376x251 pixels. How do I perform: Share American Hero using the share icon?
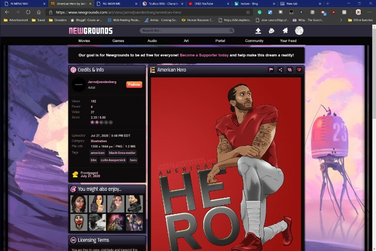pos(281,70)
